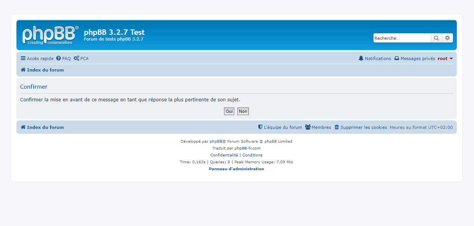Click the FAQ question mark icon

(58, 59)
